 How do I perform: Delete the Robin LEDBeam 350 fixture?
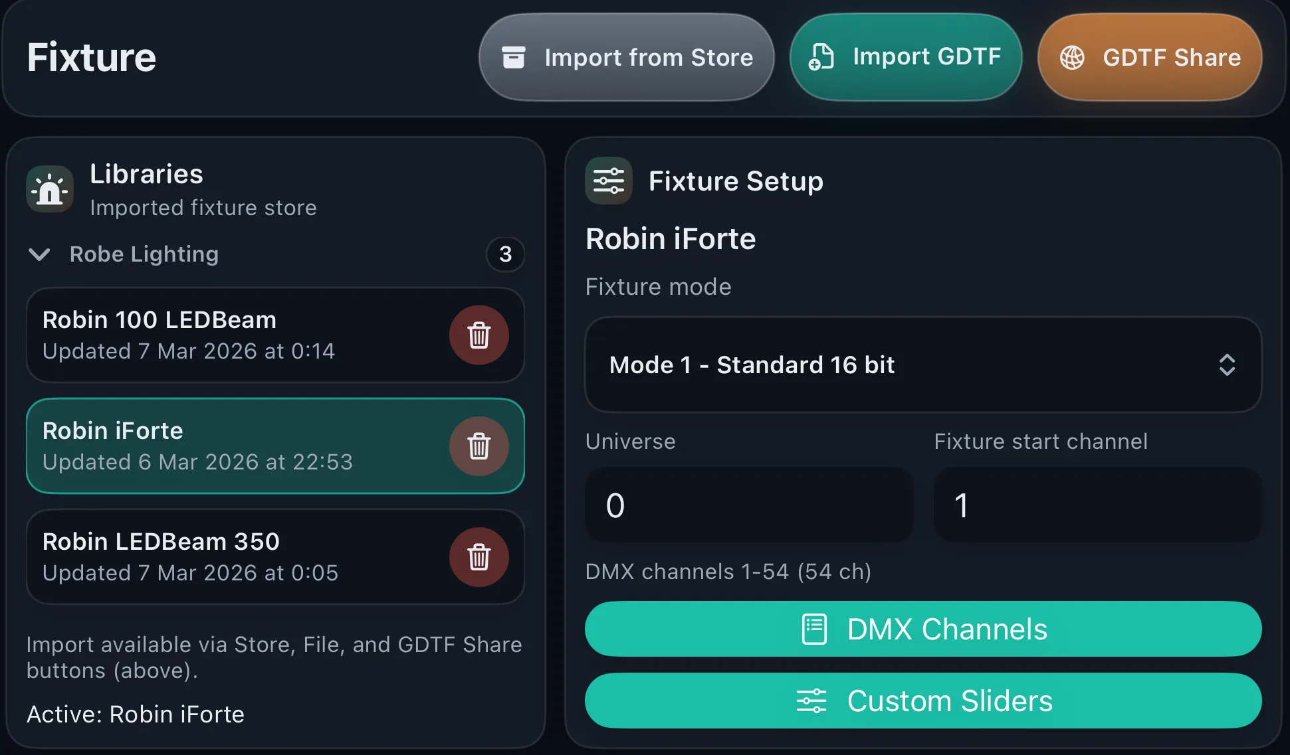[479, 557]
